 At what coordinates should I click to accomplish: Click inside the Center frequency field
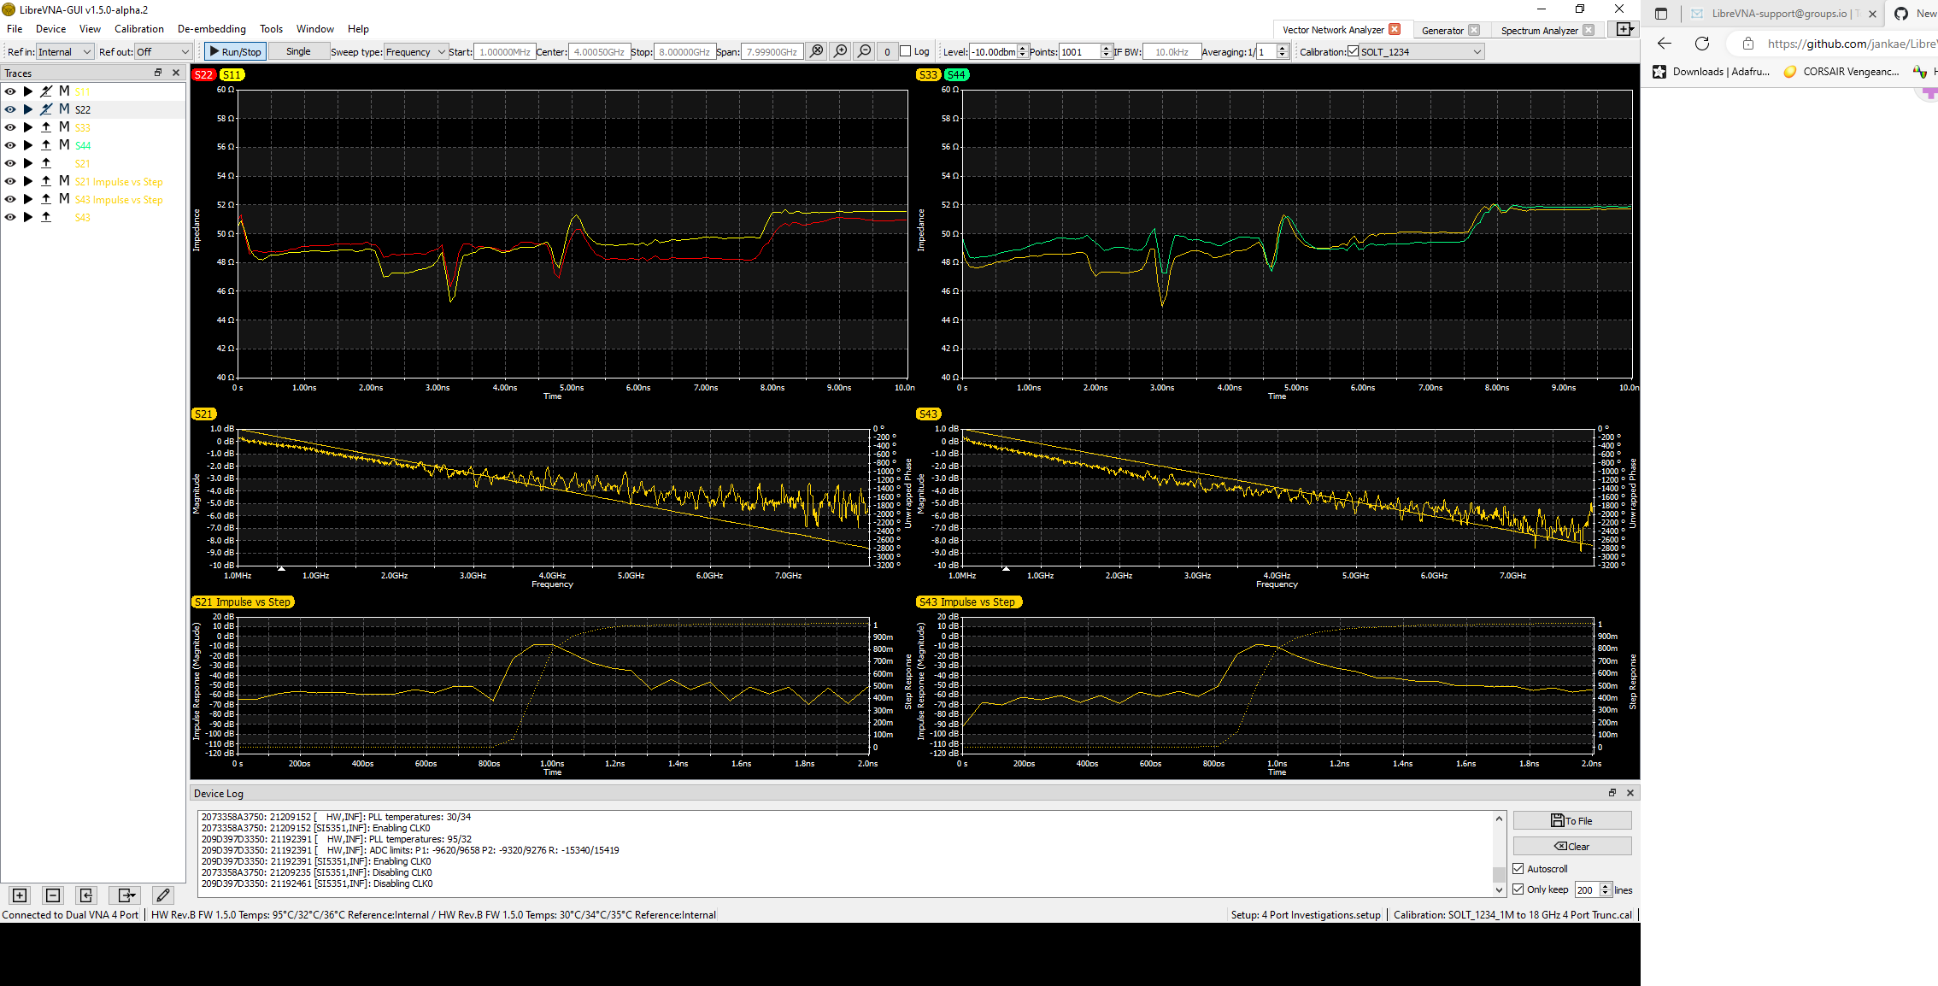pyautogui.click(x=598, y=50)
